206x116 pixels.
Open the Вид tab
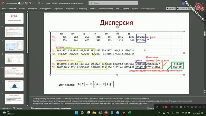coord(117,9)
